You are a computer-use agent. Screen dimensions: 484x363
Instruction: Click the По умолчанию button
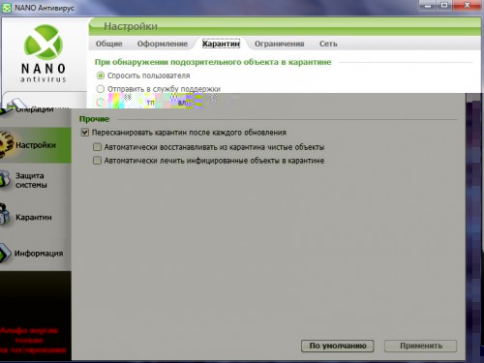[x=338, y=346]
